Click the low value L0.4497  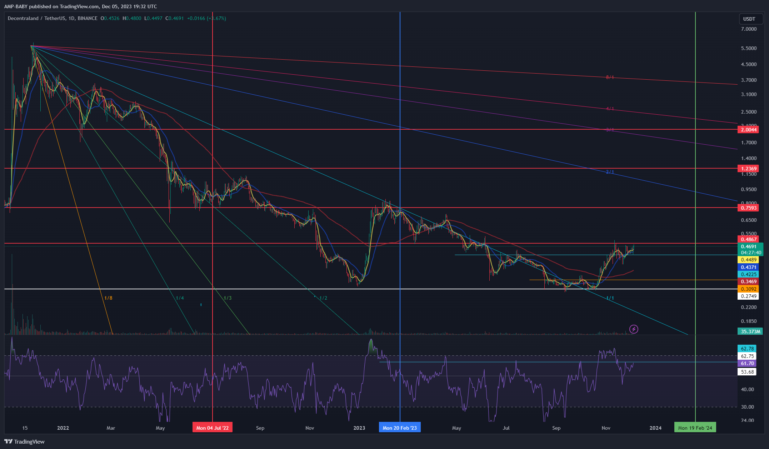pos(153,18)
